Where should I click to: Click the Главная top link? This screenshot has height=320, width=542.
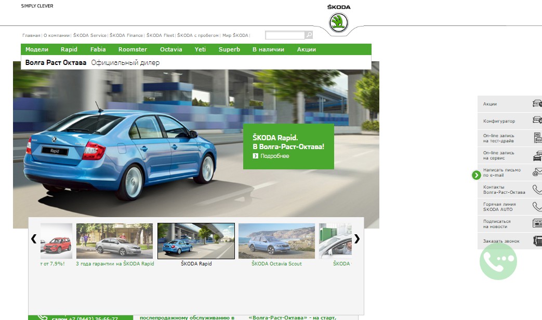tap(32, 35)
